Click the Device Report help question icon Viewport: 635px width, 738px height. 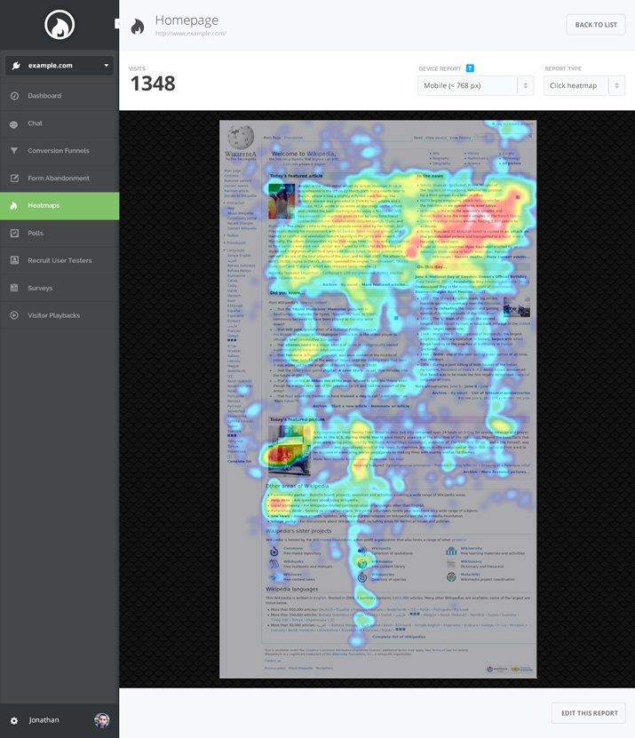coord(470,68)
